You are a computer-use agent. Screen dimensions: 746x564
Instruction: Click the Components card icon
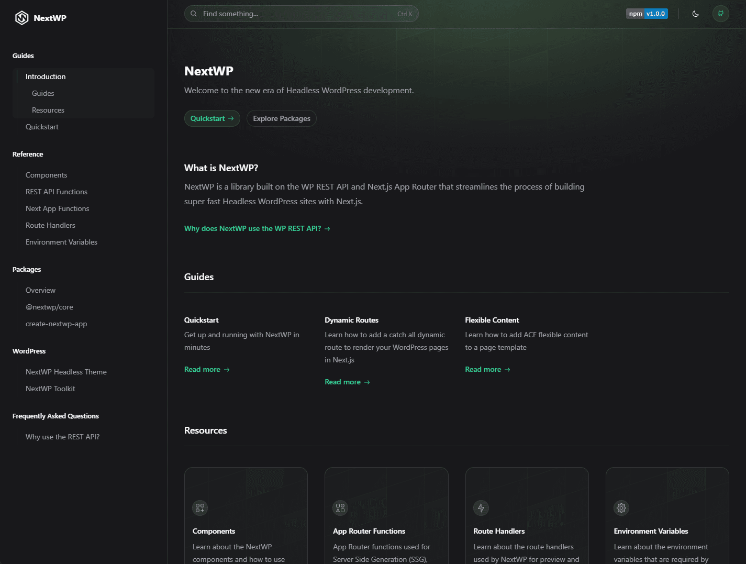[x=200, y=507]
